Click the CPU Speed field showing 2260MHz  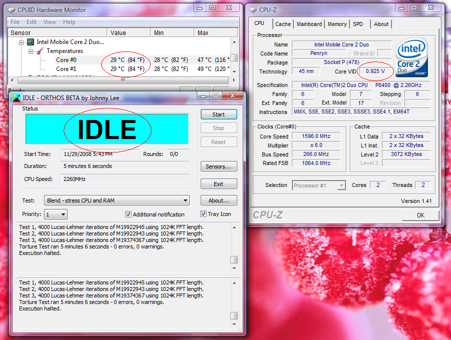(x=125, y=179)
